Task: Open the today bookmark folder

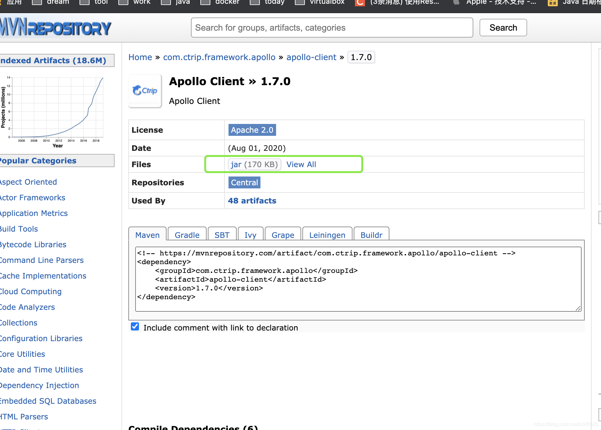Action: click(x=267, y=3)
